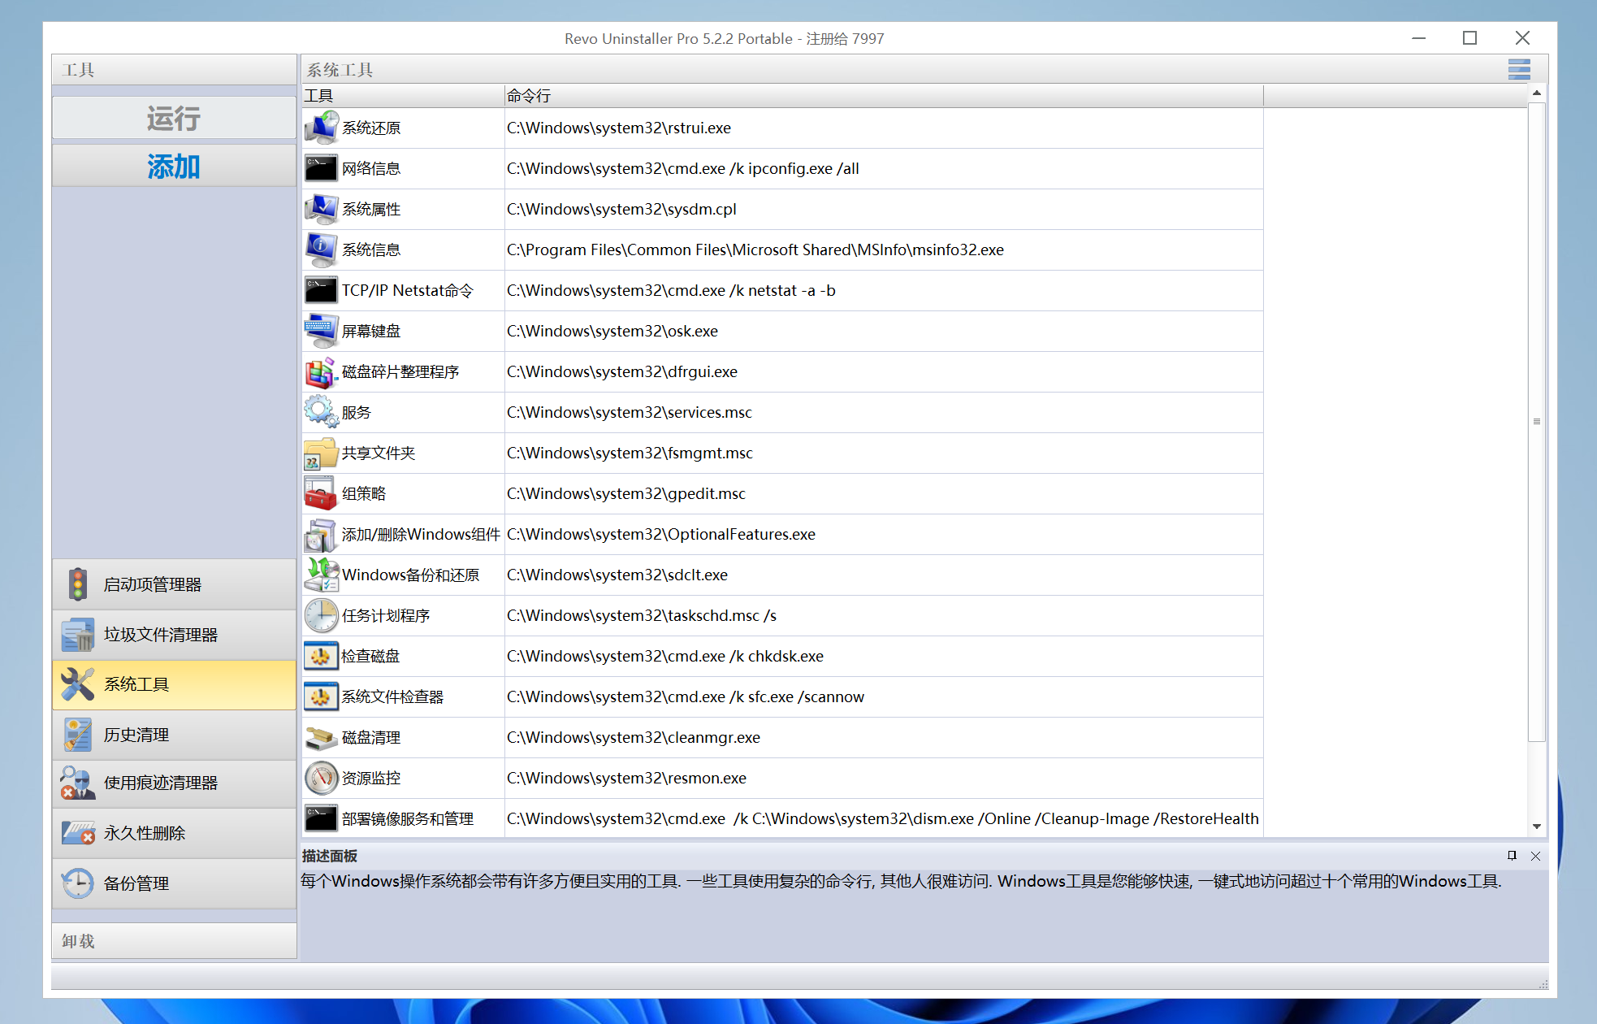Viewport: 1597px width, 1024px height.
Task: Select the gpedit.msc command line cell
Action: (884, 494)
